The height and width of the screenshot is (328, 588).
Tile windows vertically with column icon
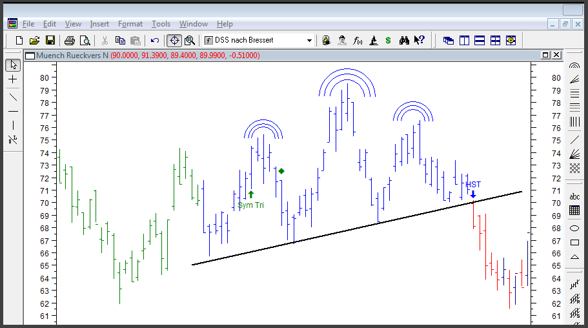pos(464,41)
